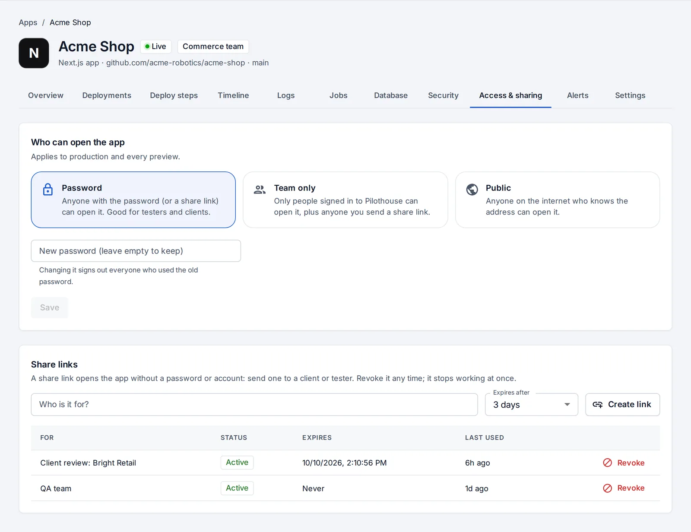Switch to the Logs tab
The height and width of the screenshot is (532, 691).
[286, 95]
